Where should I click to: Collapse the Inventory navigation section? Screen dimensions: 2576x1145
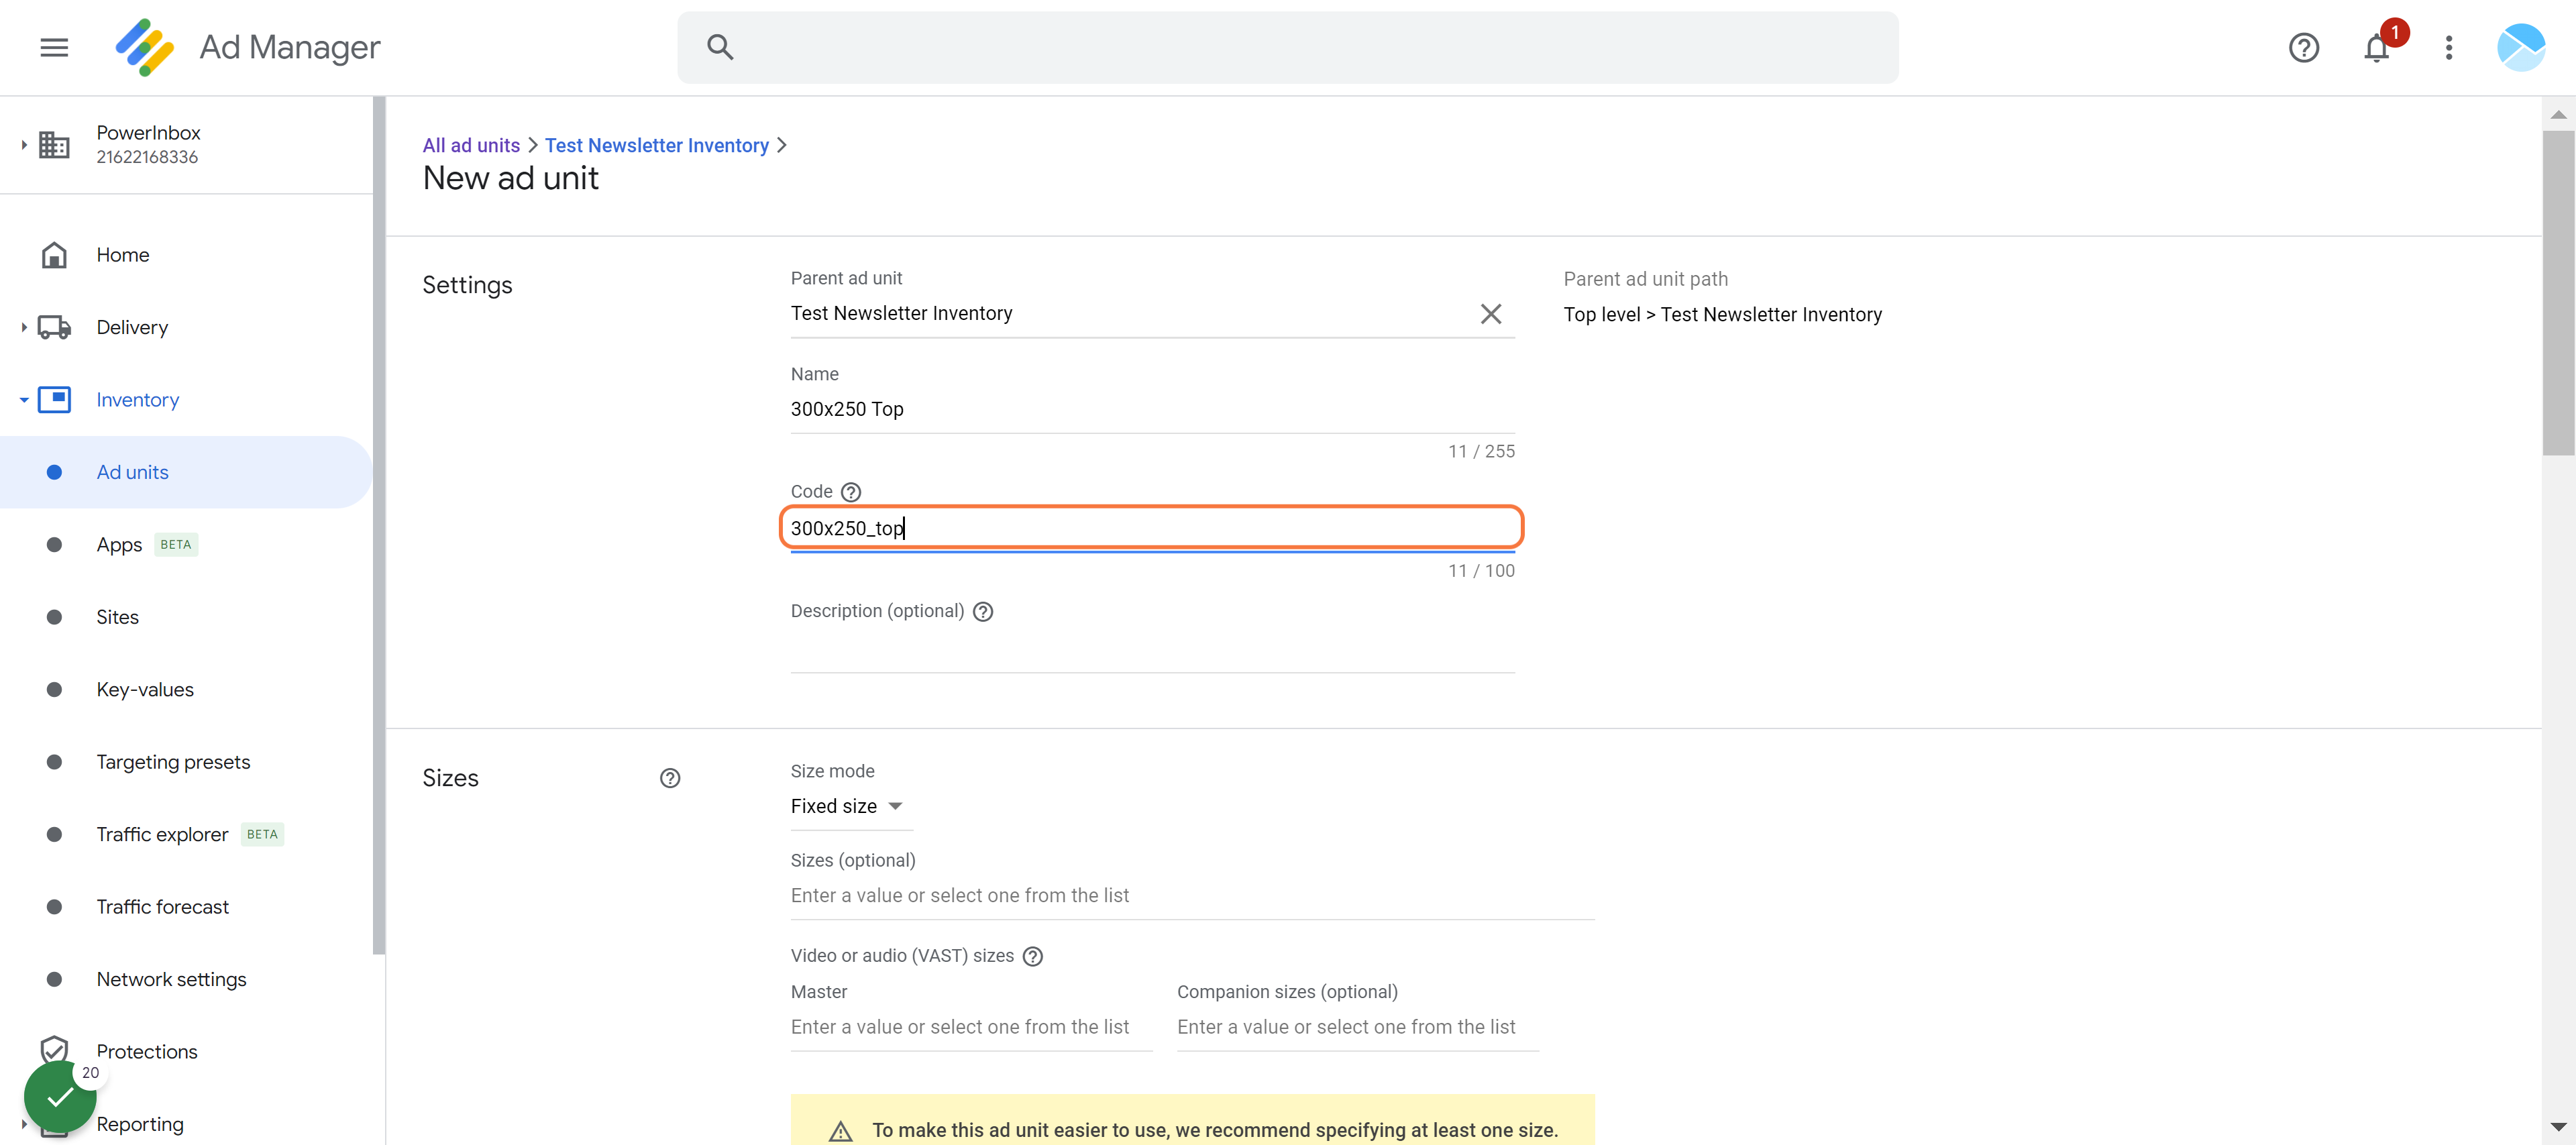(x=24, y=399)
